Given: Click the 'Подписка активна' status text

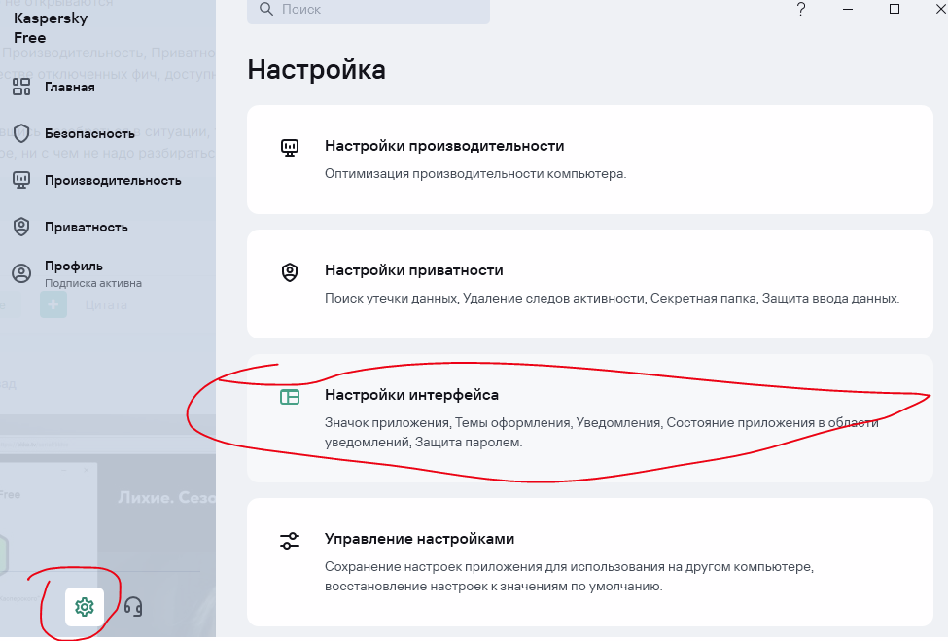Looking at the screenshot, I should 93,283.
